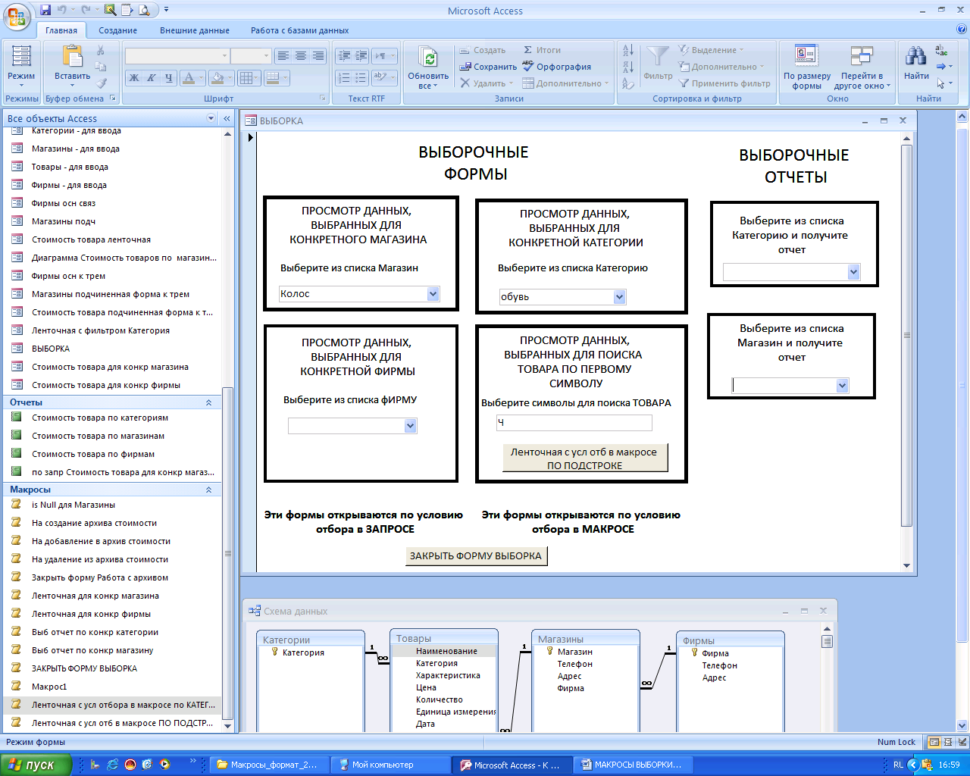The height and width of the screenshot is (776, 970).
Task: Open Перейти в другое окно
Action: click(862, 67)
